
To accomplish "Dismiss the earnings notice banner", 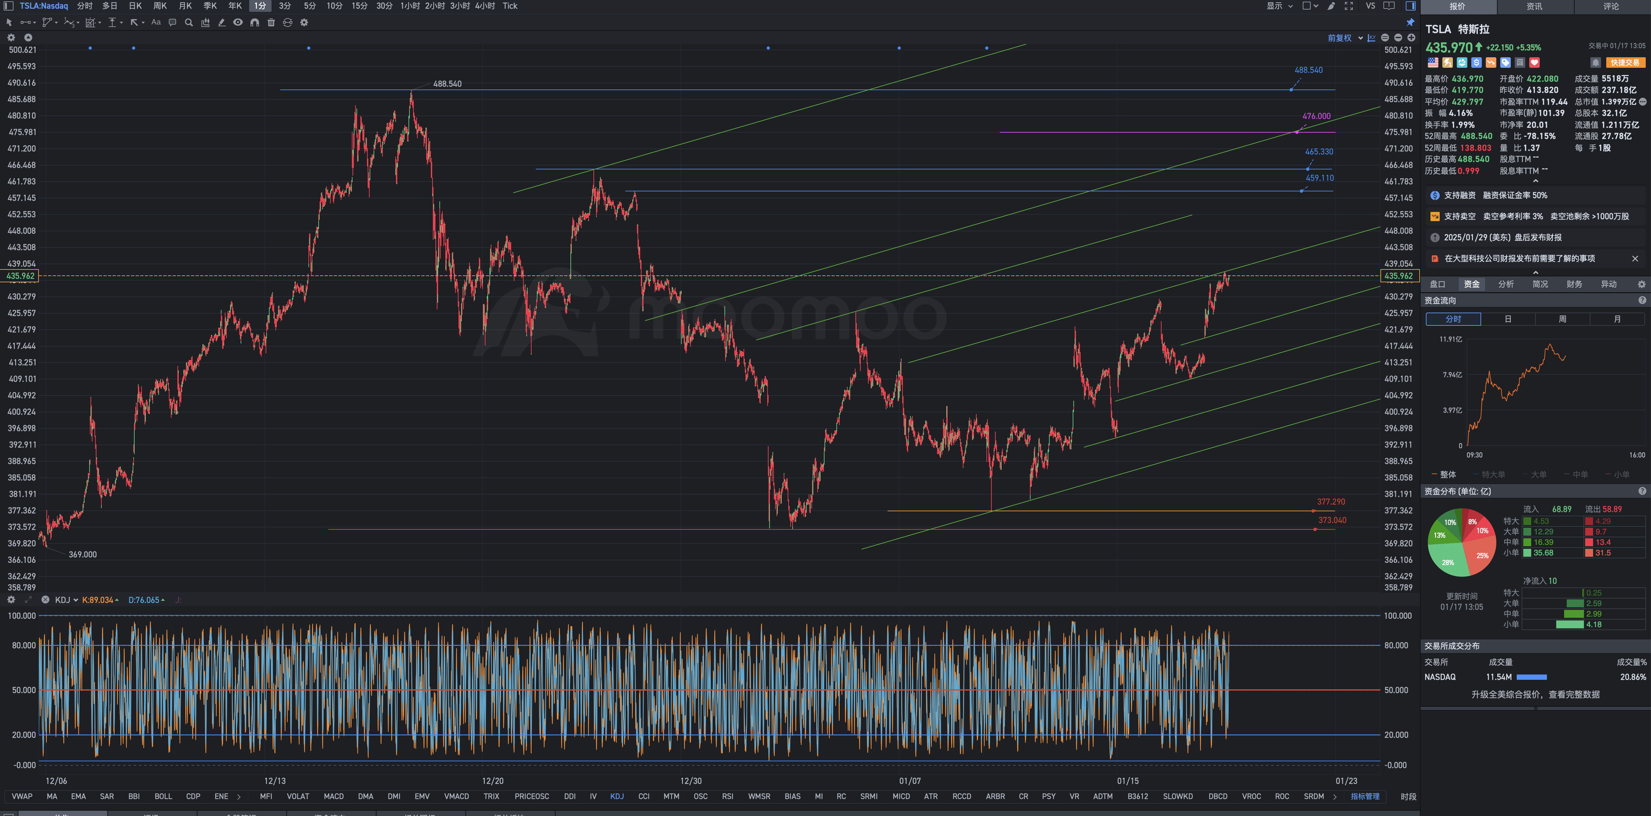I will (1635, 259).
